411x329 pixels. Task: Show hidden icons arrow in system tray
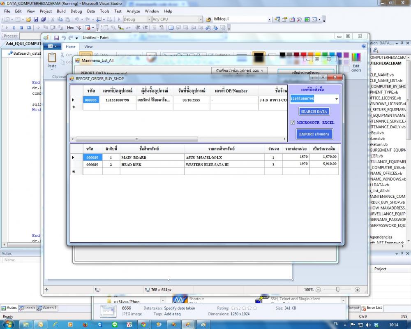[345, 325]
